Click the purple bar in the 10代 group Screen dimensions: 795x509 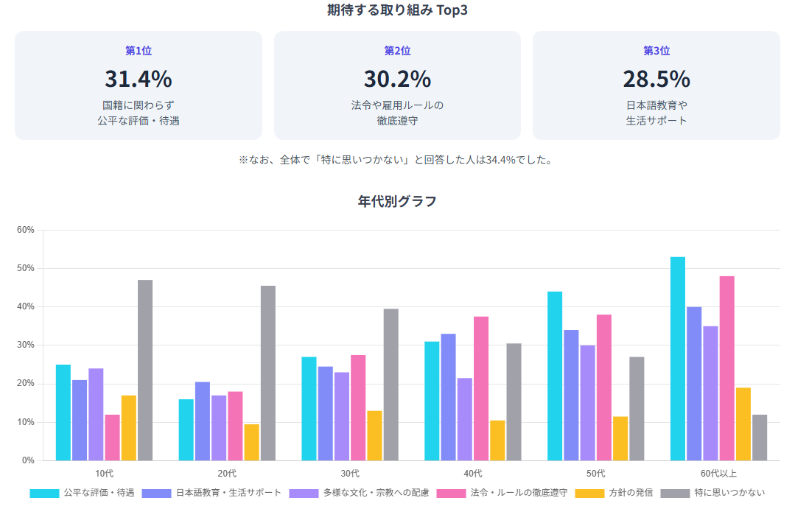click(x=96, y=414)
